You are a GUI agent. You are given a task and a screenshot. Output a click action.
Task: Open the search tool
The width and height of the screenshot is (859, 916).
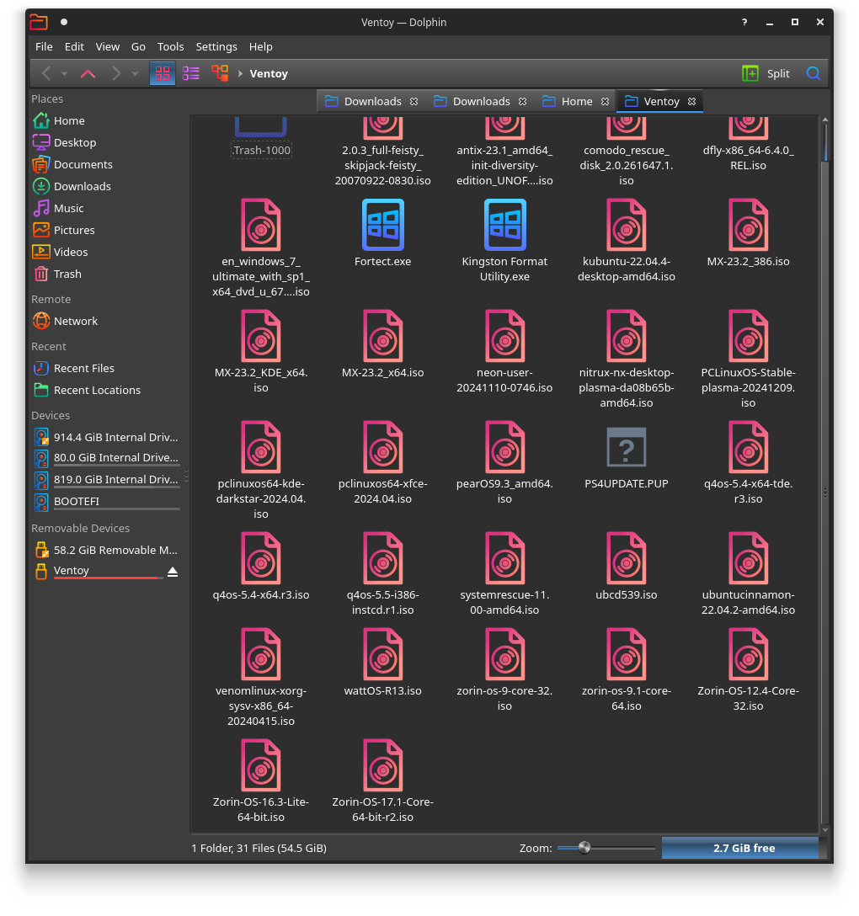(x=813, y=73)
